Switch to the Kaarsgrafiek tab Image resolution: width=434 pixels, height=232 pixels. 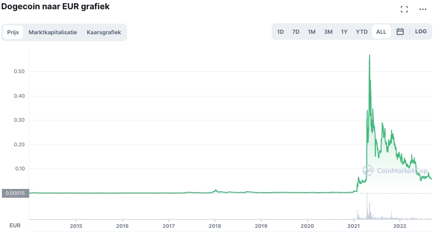click(104, 32)
